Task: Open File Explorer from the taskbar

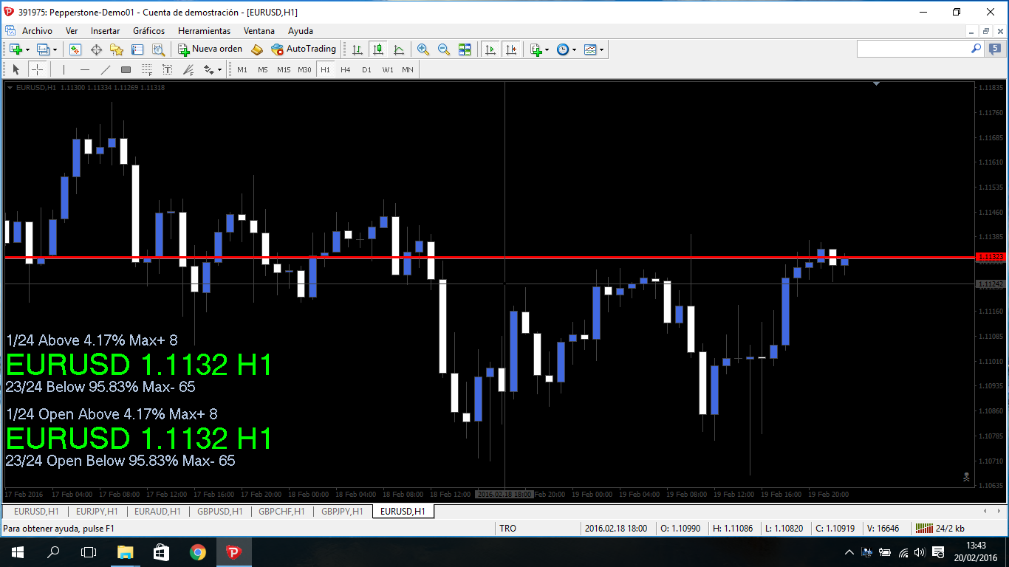Action: tap(125, 551)
